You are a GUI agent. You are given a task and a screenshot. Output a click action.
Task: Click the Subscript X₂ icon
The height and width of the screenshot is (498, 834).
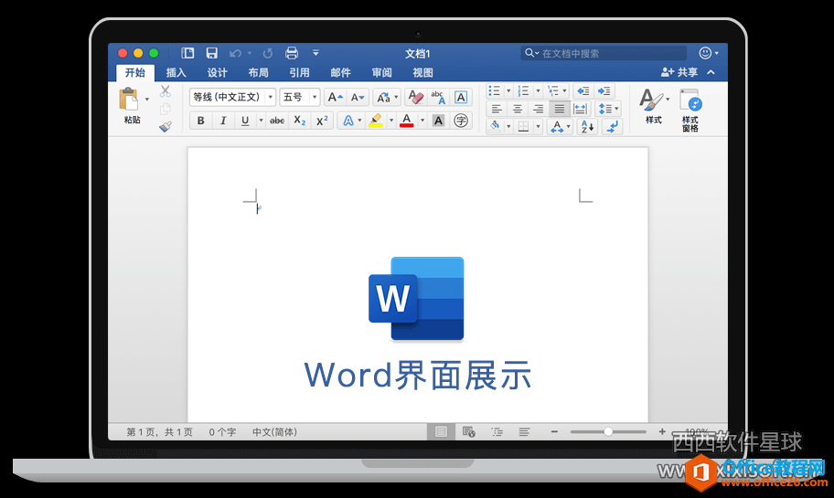[x=300, y=121]
